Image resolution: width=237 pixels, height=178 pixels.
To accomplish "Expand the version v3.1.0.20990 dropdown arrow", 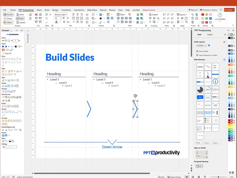I will click(x=220, y=22).
